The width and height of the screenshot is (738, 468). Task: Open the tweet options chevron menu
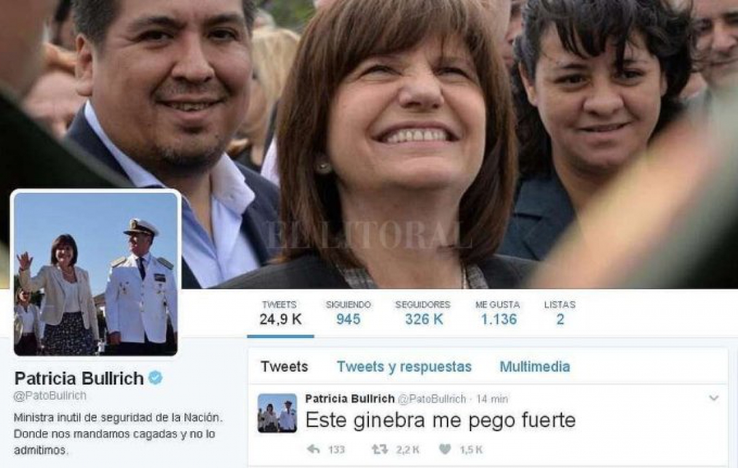[x=713, y=398]
